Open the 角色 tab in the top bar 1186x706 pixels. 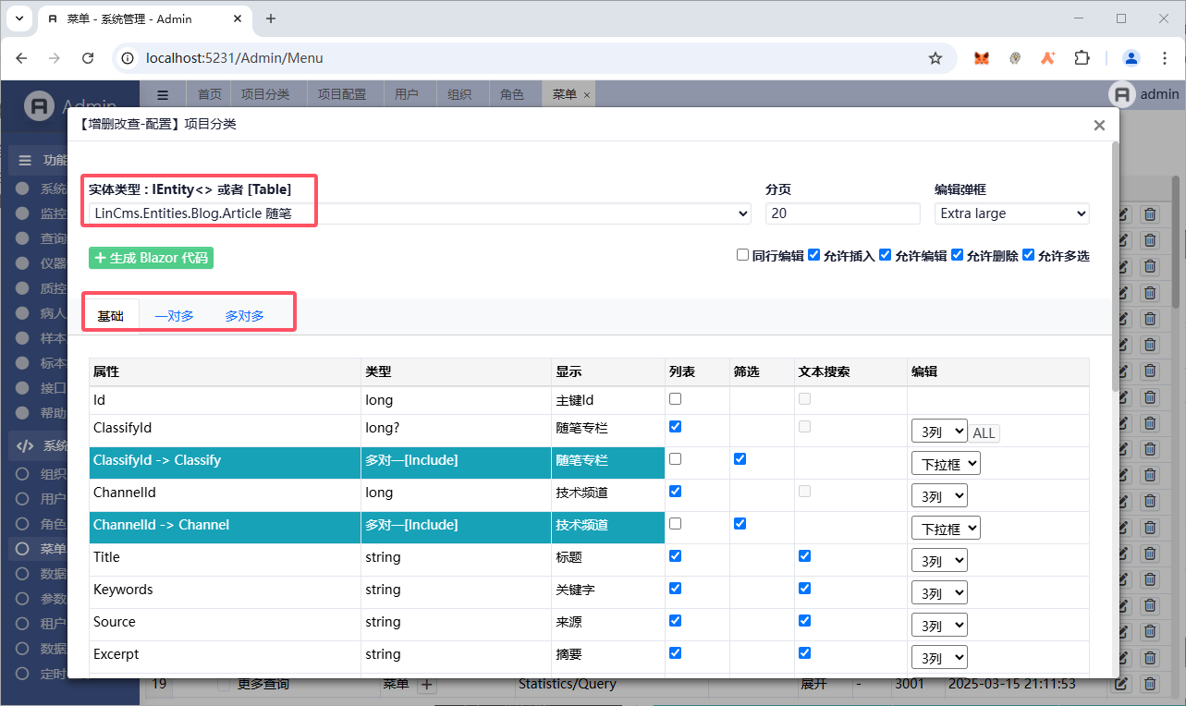tap(512, 94)
